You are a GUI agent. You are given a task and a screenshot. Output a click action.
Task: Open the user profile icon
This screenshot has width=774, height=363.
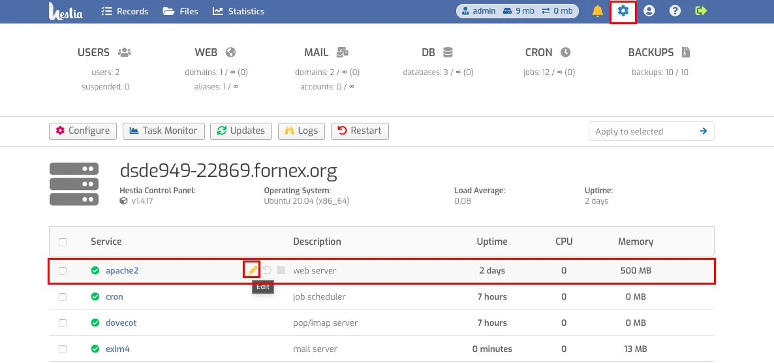click(x=649, y=11)
